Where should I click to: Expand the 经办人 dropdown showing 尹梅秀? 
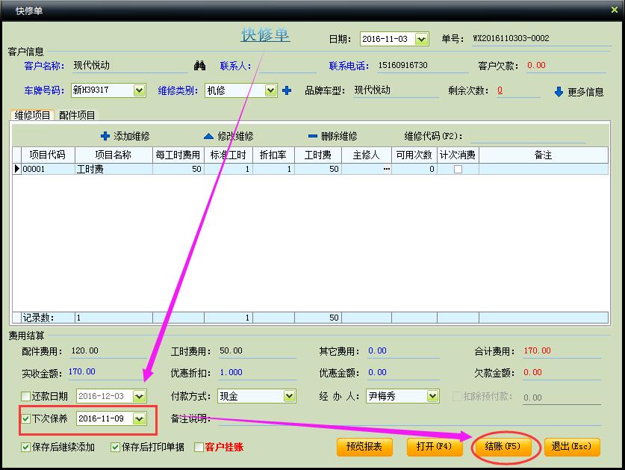(432, 396)
